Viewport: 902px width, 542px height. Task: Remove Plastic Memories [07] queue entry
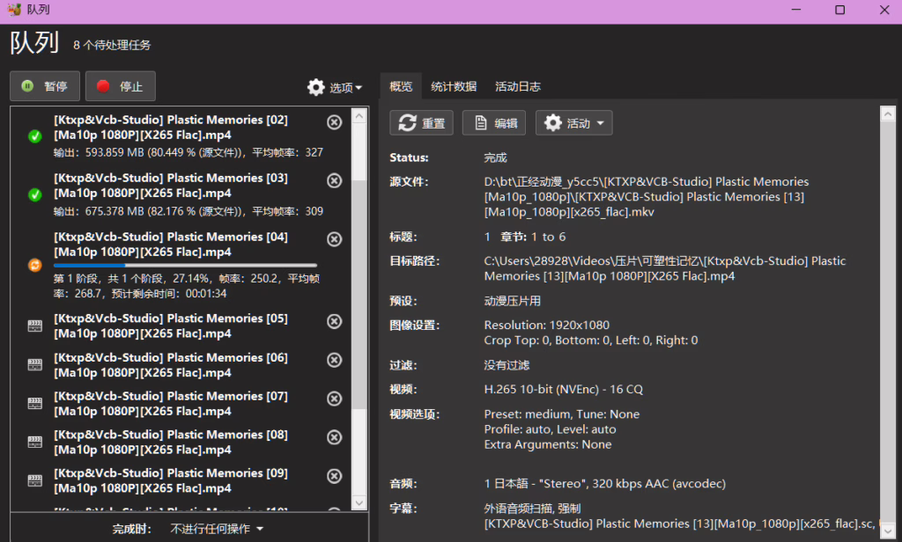point(335,399)
